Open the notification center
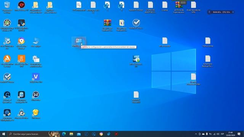Screen dimensions: 244x137 (239, 134)
